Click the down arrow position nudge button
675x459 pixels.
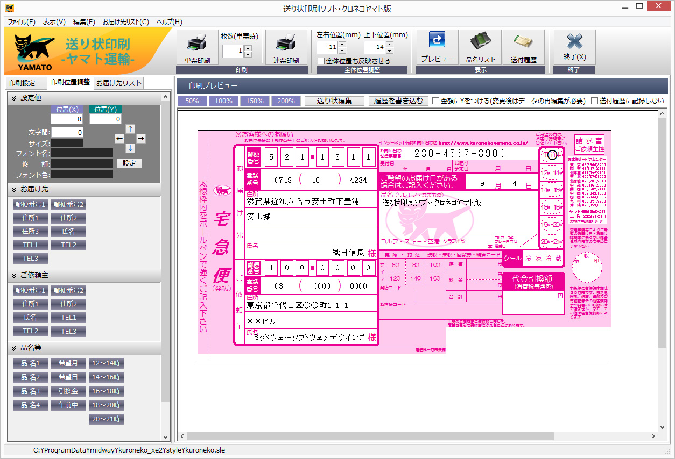coord(130,148)
